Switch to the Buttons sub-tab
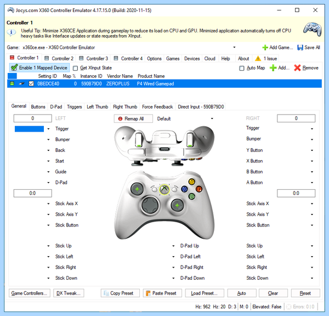 38,106
